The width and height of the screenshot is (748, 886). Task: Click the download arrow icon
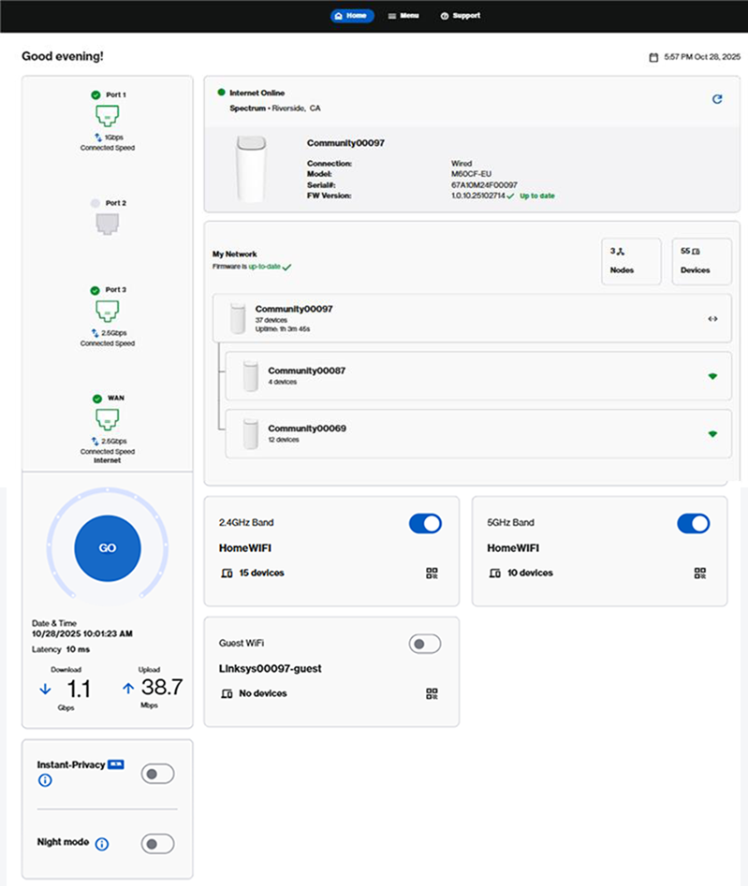pos(45,689)
